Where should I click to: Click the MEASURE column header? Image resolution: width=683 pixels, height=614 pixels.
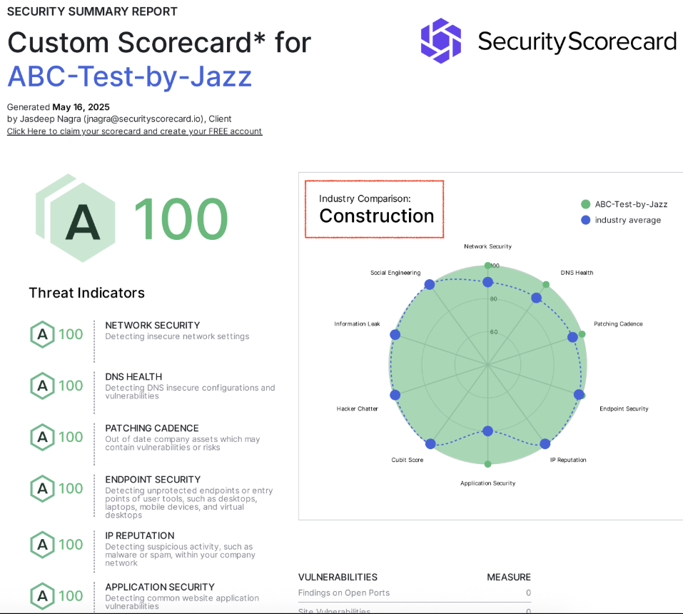509,578
